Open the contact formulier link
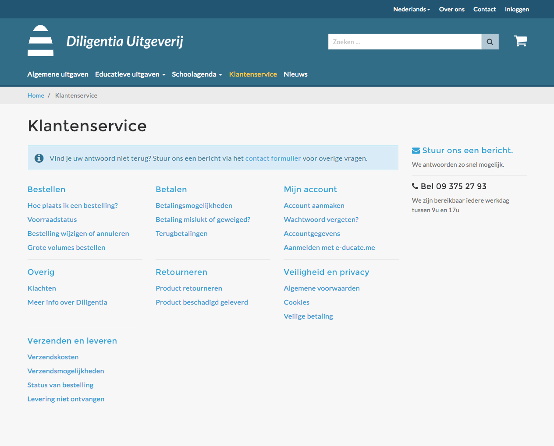Viewport: 554px width, 446px height. point(273,158)
